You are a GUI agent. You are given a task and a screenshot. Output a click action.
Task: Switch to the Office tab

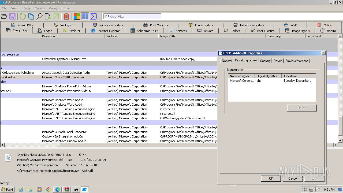pyautogui.click(x=325, y=25)
